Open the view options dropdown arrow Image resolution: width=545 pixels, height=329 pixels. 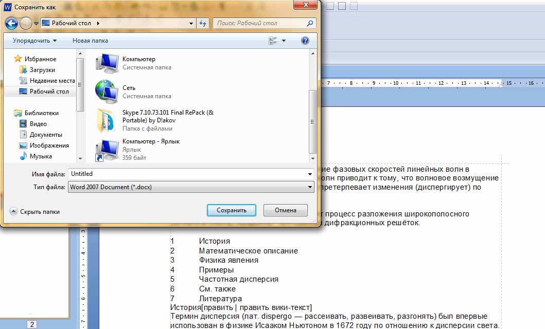pyautogui.click(x=284, y=41)
